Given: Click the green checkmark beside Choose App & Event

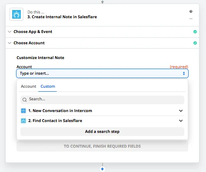Looking at the screenshot, I should pyautogui.click(x=195, y=32).
